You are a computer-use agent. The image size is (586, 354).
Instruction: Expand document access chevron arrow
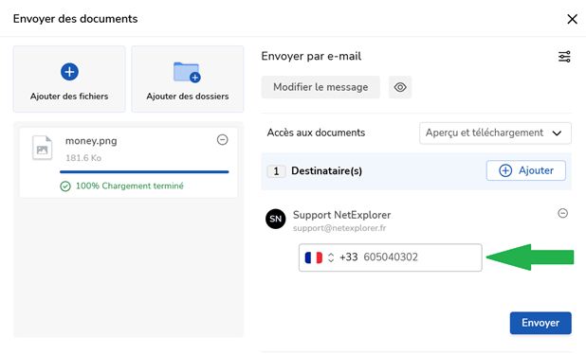click(x=557, y=133)
